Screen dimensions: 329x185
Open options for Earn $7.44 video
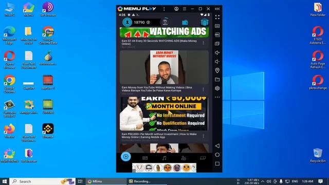pos(204,43)
